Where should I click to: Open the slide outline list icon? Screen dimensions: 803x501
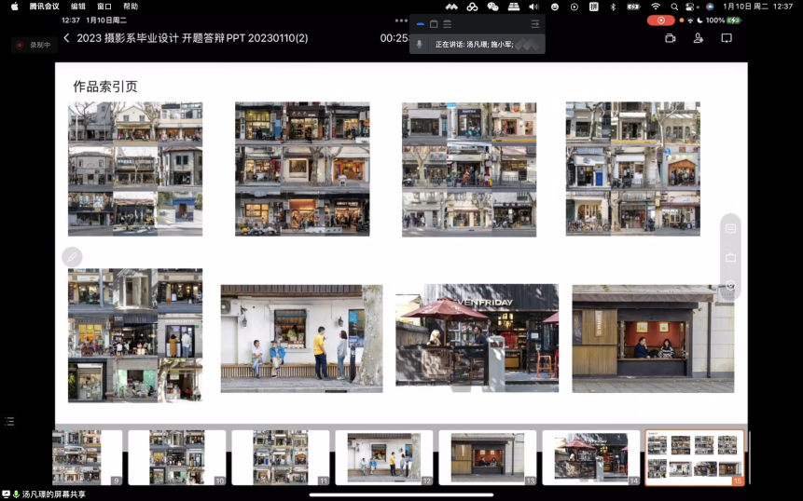9,422
